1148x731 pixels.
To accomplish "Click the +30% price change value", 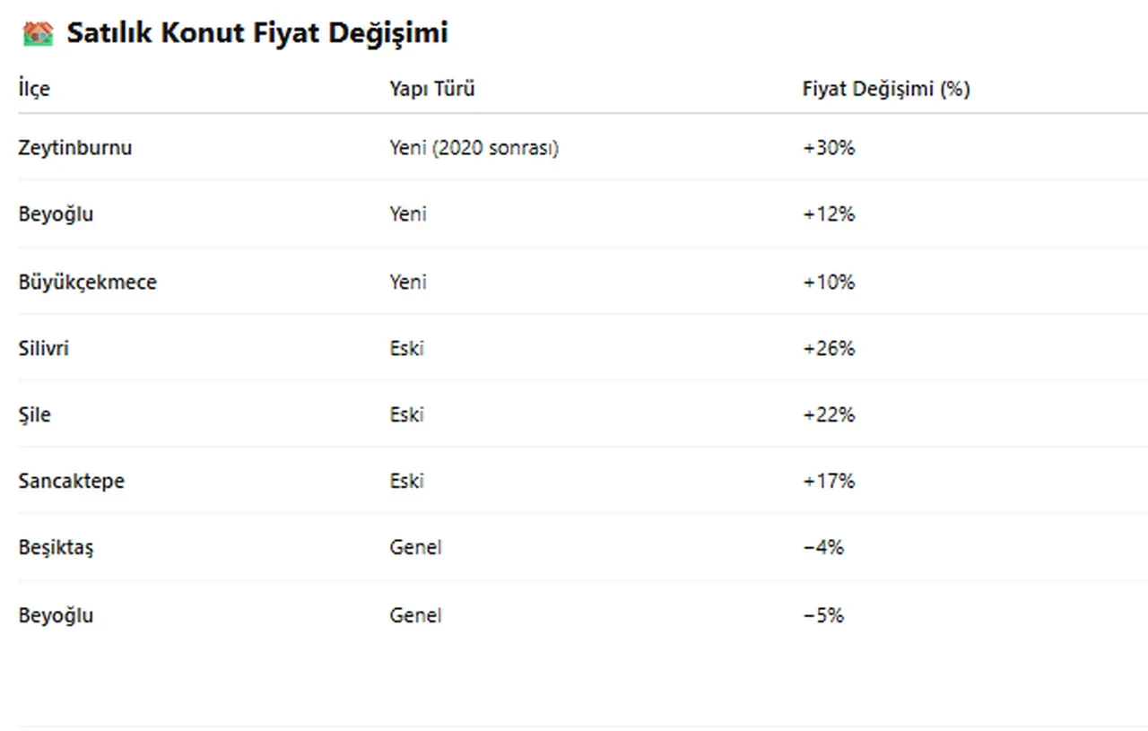I will pyautogui.click(x=828, y=148).
